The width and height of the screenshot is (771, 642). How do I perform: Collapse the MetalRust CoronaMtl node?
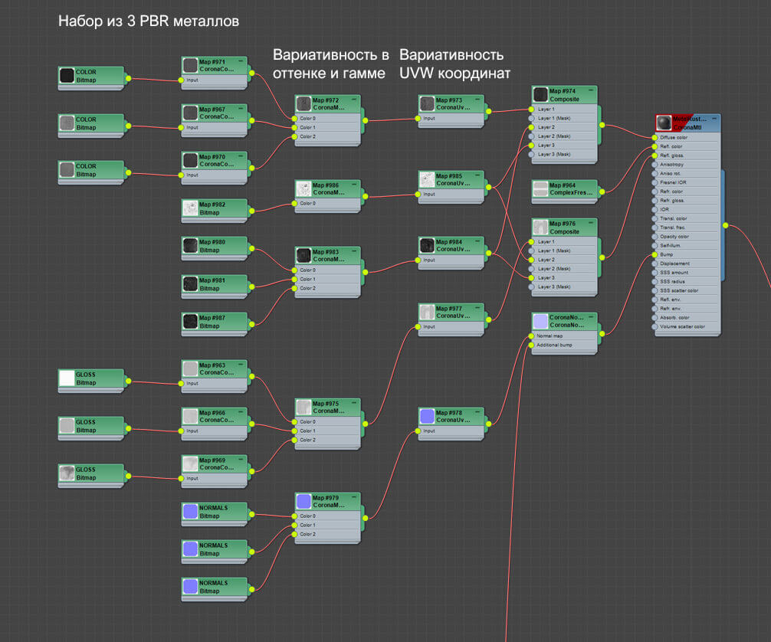[x=714, y=118]
